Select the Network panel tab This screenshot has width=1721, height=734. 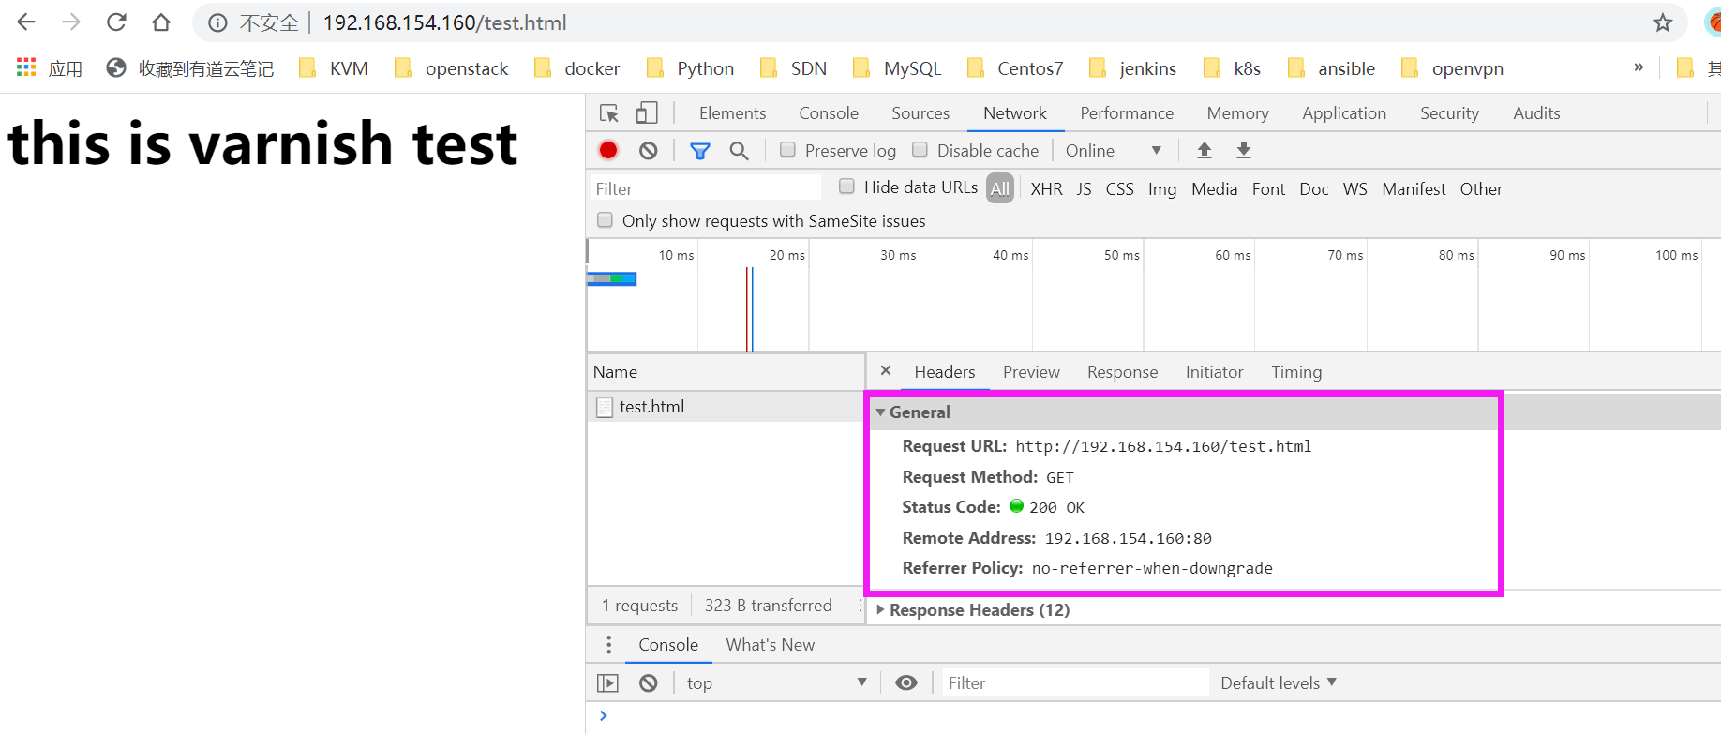(x=1015, y=113)
